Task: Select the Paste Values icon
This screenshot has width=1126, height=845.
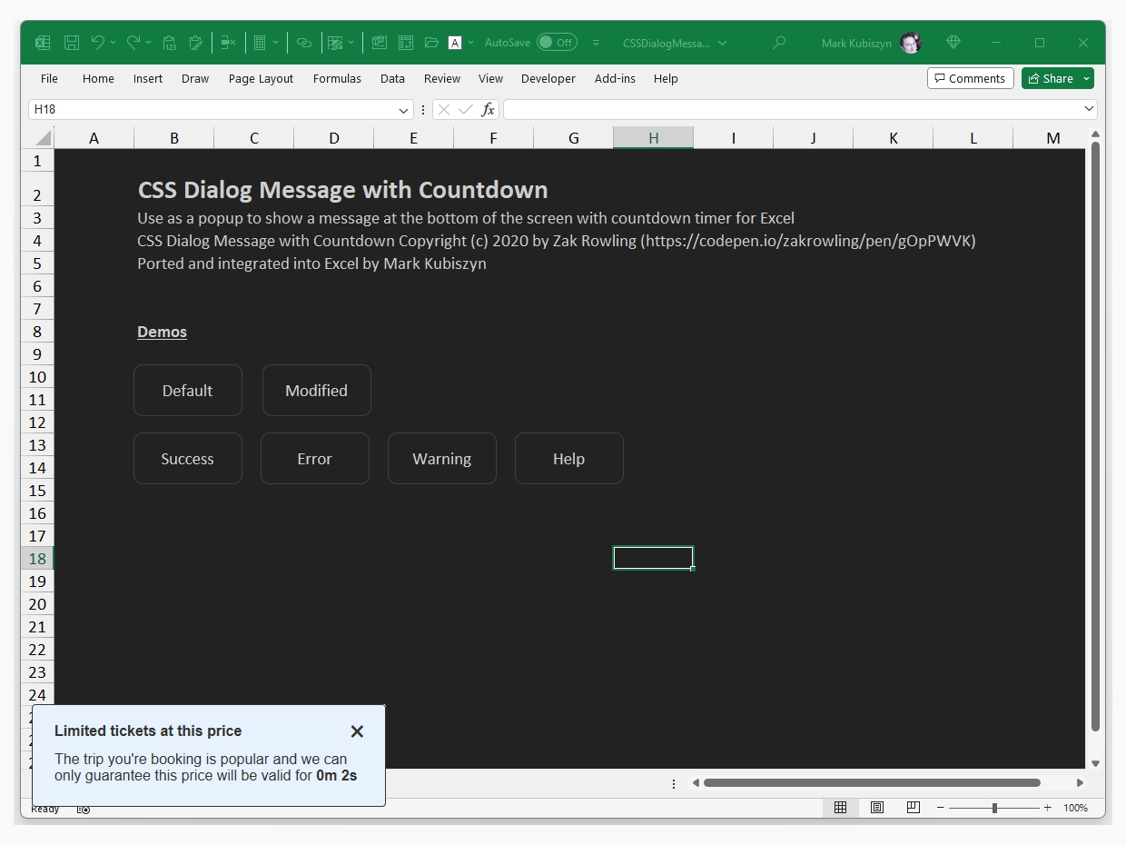Action: (x=169, y=42)
